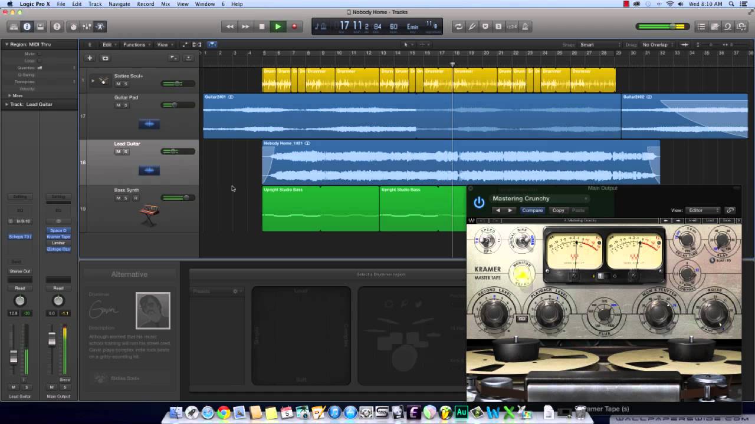This screenshot has height=424, width=755.
Task: Open the Drag No Overlap dropdown
Action: point(657,45)
